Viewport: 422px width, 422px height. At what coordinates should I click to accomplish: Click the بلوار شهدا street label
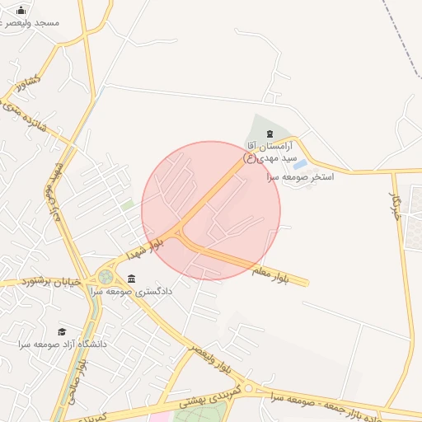coord(145,250)
